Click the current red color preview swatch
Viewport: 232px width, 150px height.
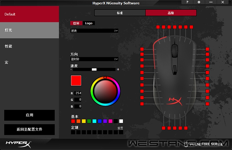[x=76, y=80]
